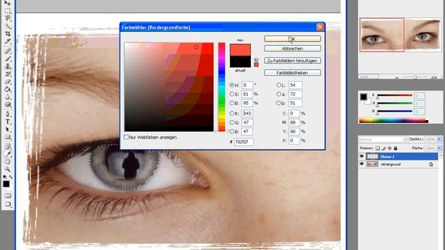This screenshot has height=250, width=445.
Task: Select the Slice tool
Action: coord(8,42)
